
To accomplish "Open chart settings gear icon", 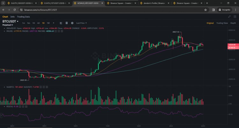I will point(72,23).
